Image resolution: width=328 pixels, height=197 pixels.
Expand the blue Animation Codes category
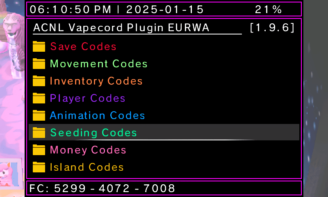coord(97,116)
